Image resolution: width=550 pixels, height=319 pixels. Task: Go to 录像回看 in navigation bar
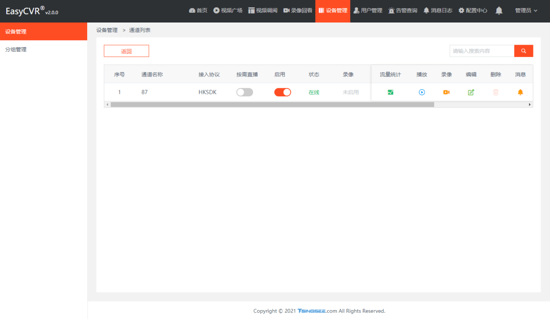298,11
